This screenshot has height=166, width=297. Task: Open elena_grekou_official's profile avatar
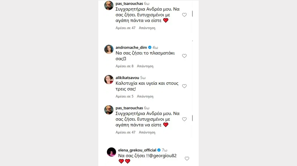(111, 152)
